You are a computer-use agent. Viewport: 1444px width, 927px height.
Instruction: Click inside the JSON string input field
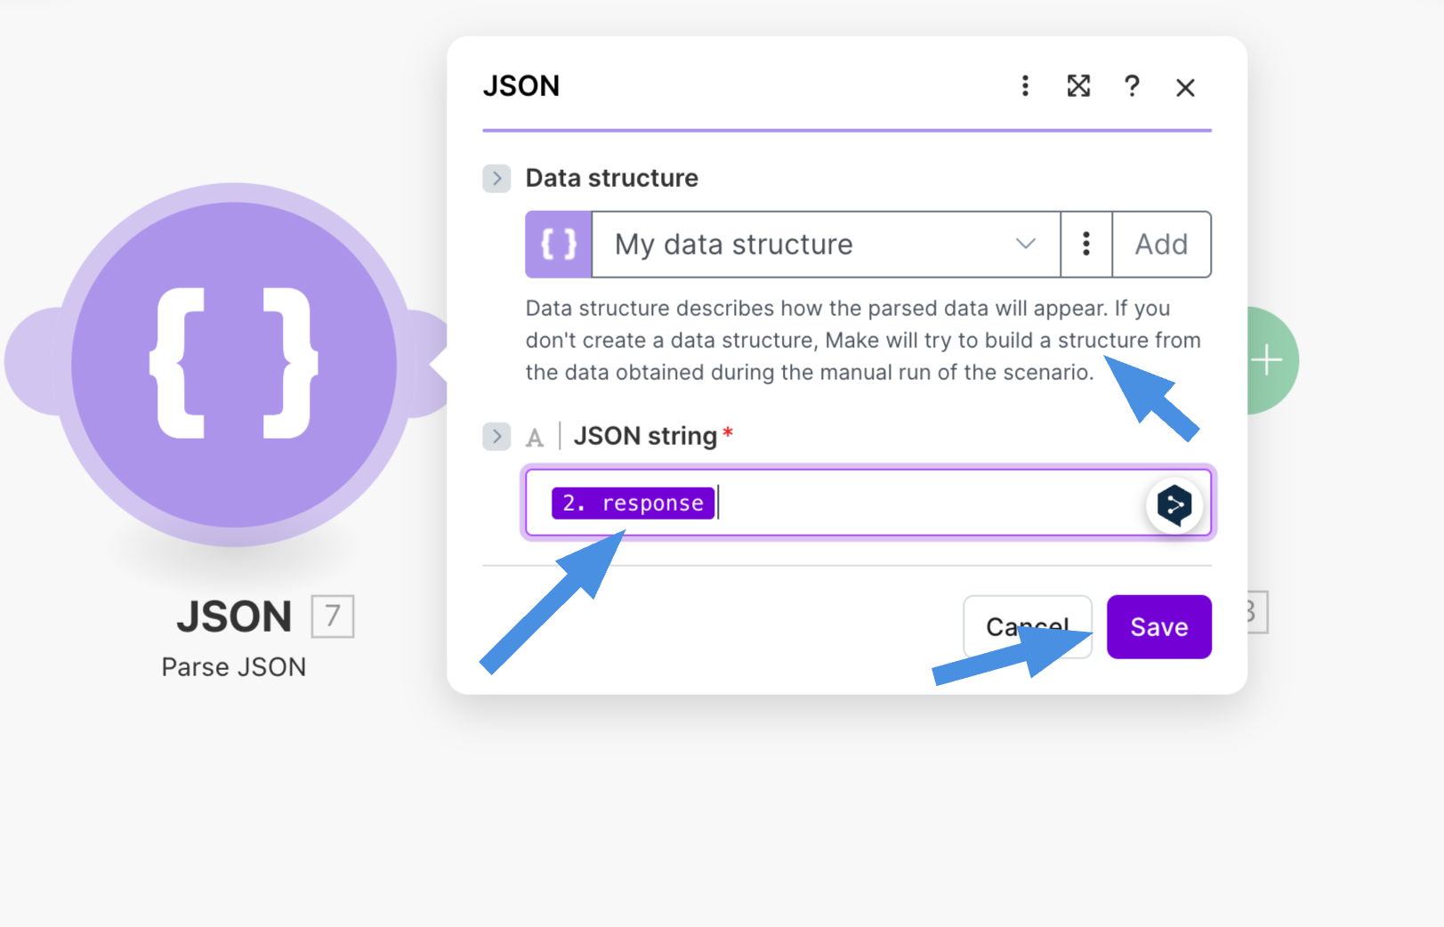click(925, 504)
